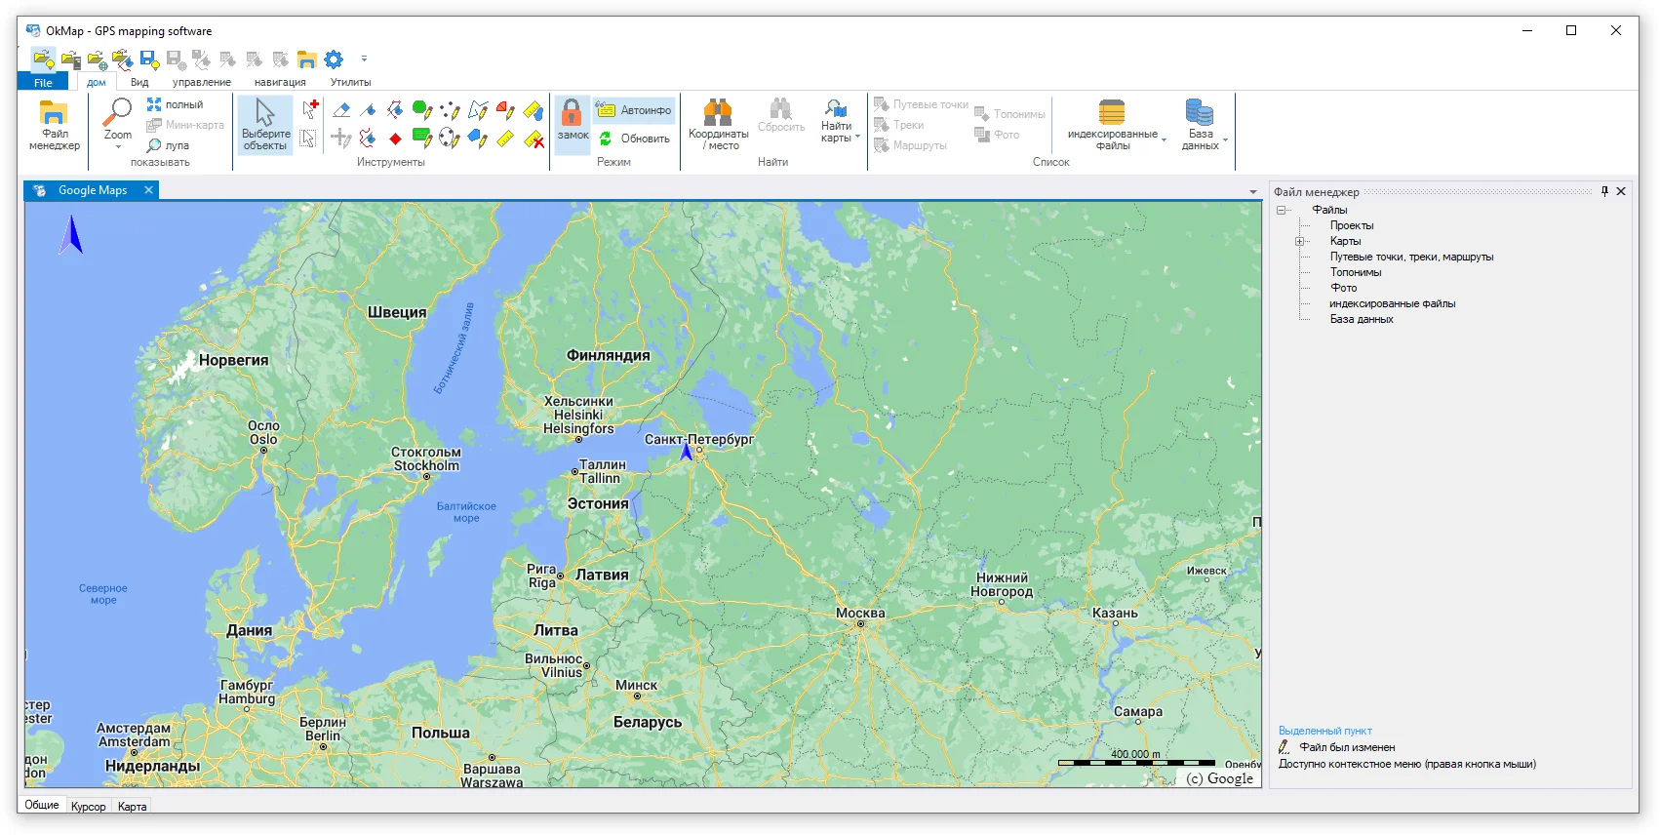Open the Файл менеджер ribbon icon

click(54, 113)
